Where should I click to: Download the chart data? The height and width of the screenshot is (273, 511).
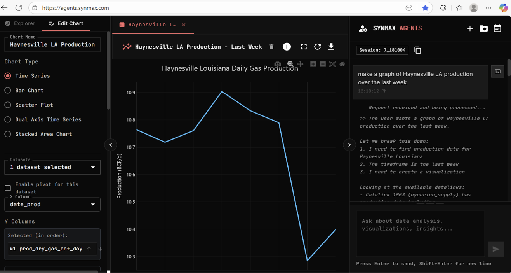coord(331,47)
